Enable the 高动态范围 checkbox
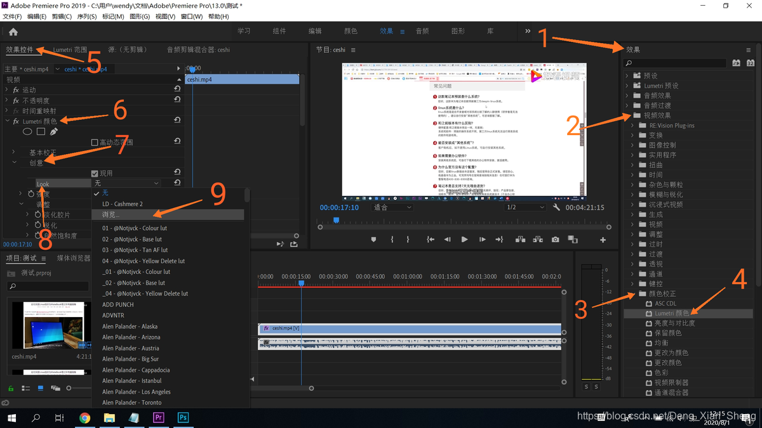 [95, 143]
